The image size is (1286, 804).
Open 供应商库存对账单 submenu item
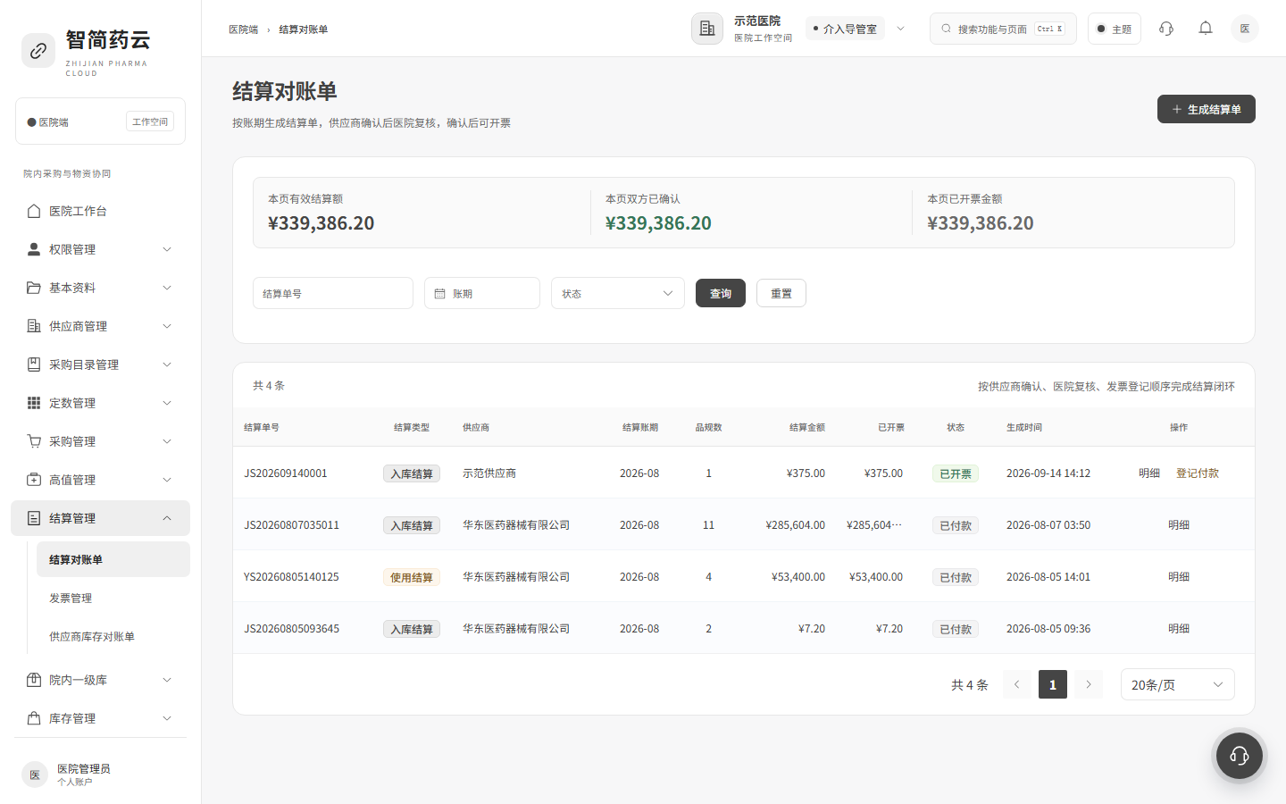113,636
